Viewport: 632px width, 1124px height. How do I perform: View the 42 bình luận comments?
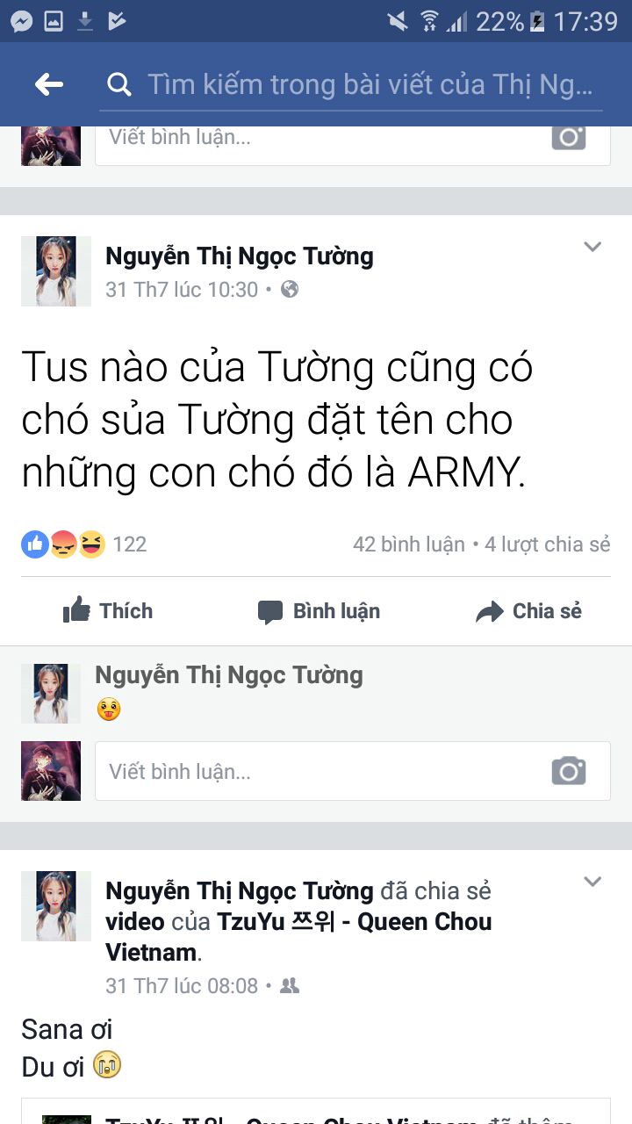(408, 544)
